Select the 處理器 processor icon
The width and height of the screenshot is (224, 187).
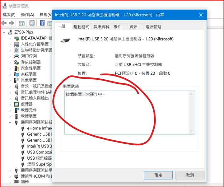(x=16, y=104)
